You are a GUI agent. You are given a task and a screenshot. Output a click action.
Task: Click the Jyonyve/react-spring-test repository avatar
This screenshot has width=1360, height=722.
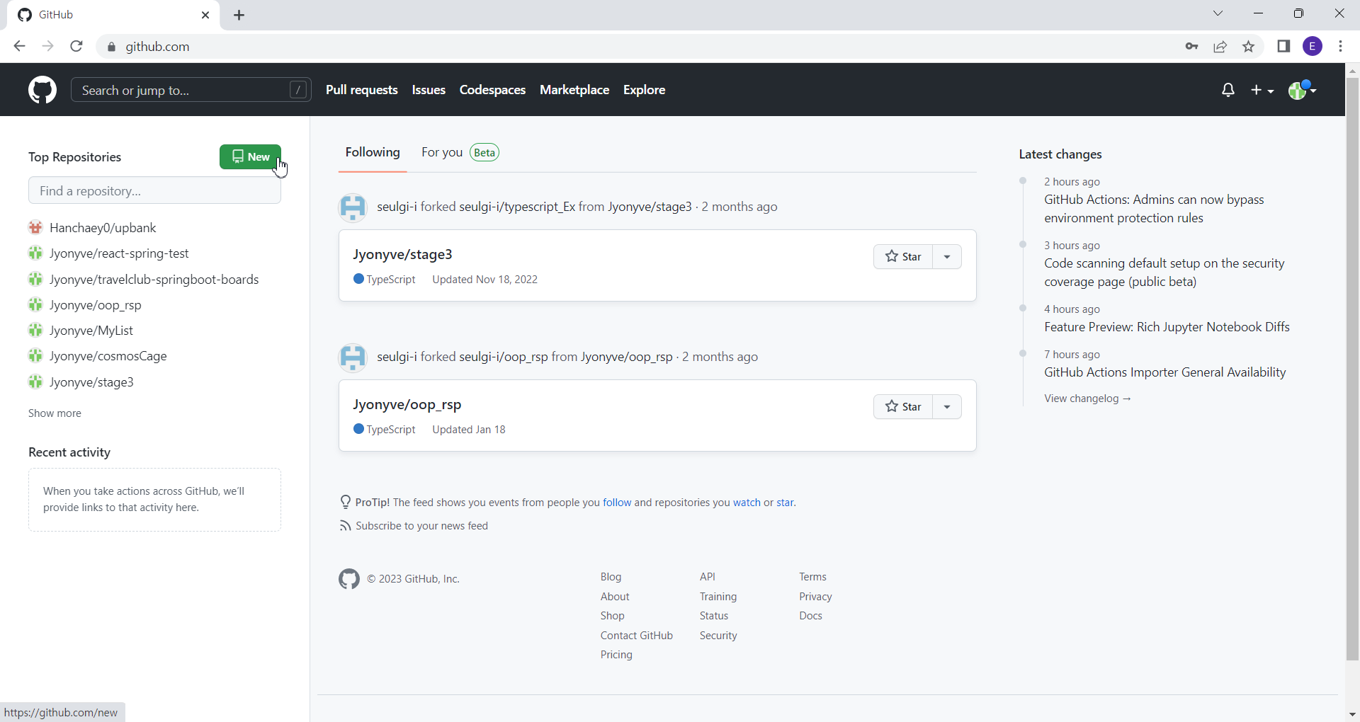click(35, 253)
